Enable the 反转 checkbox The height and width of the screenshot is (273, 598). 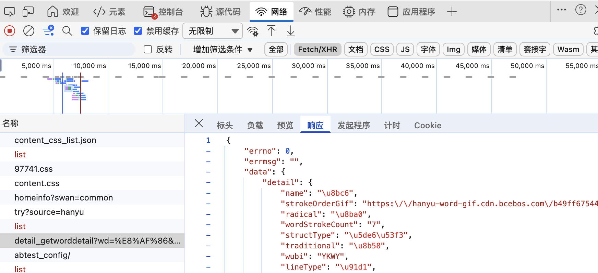pyautogui.click(x=148, y=50)
